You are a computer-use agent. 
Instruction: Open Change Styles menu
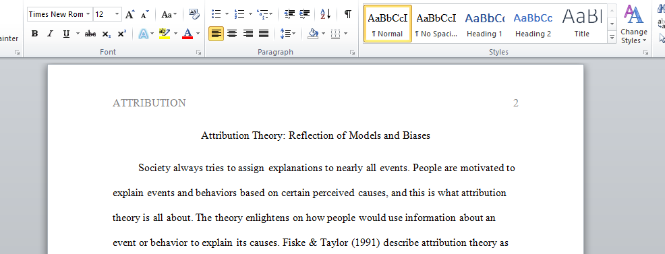633,24
